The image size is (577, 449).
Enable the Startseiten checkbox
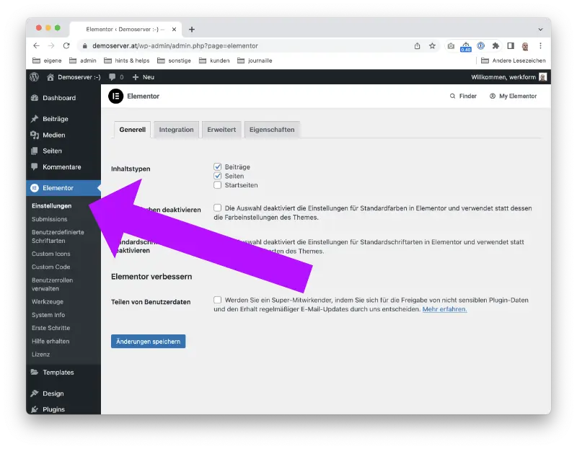(x=218, y=185)
